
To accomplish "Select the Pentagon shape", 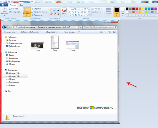I will (x=76, y=12).
